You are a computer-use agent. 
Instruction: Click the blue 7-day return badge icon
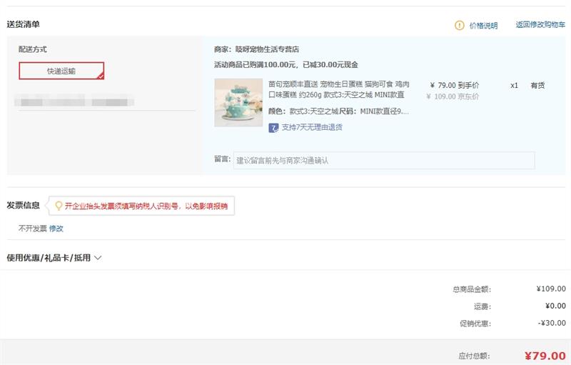point(273,128)
